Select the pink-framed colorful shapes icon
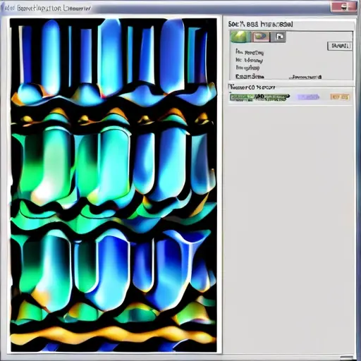 [x=261, y=37]
